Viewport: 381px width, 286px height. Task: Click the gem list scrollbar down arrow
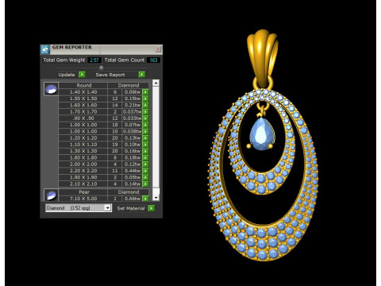156,198
